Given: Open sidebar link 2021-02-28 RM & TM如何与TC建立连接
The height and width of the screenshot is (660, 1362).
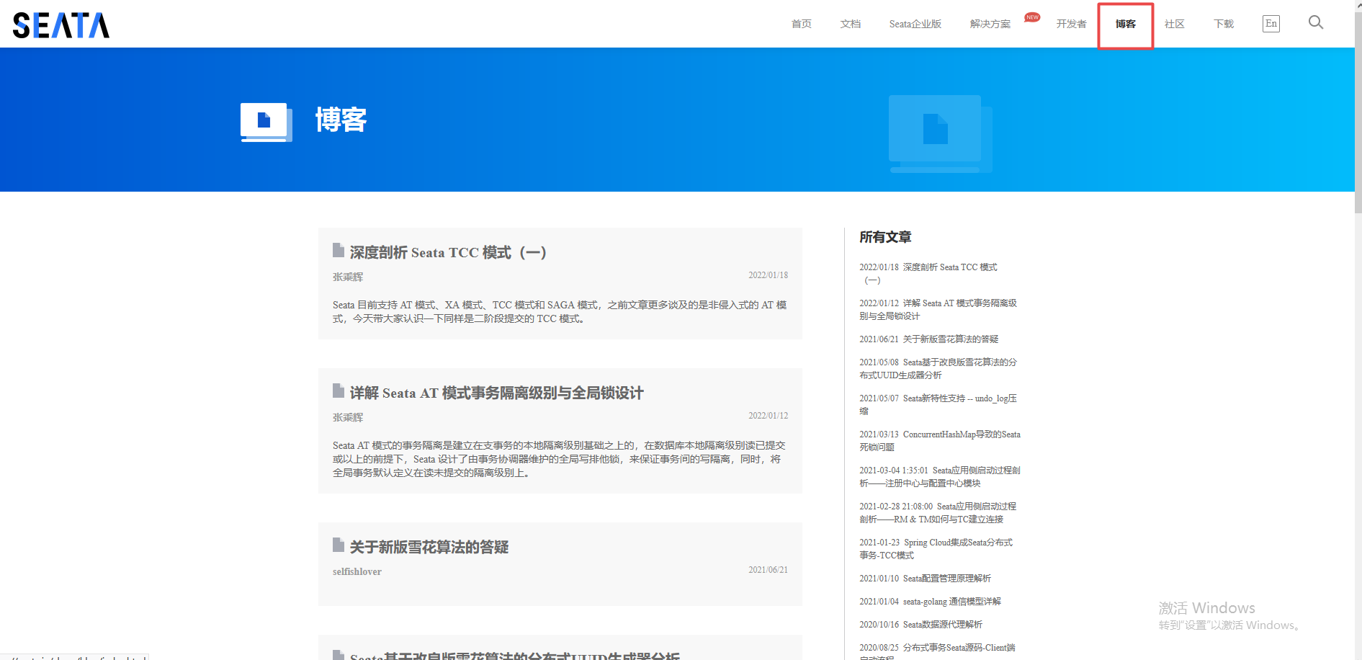Looking at the screenshot, I should tap(938, 513).
